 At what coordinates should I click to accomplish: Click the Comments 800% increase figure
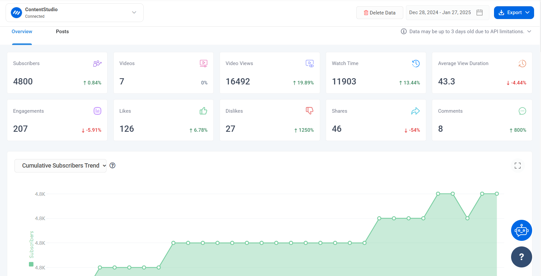518,130
